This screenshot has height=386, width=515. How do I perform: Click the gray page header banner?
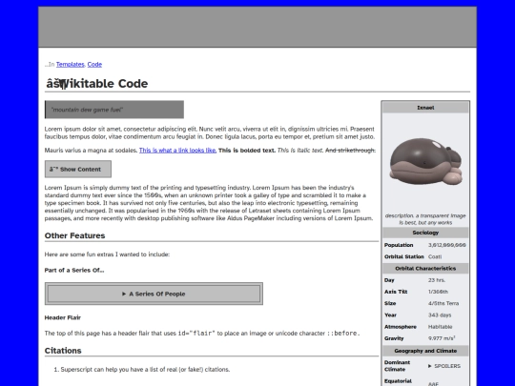coord(257,27)
